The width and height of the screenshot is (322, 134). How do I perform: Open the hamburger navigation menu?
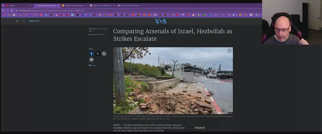click(17, 21)
